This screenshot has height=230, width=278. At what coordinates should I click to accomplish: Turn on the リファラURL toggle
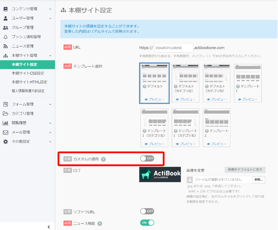147,211
